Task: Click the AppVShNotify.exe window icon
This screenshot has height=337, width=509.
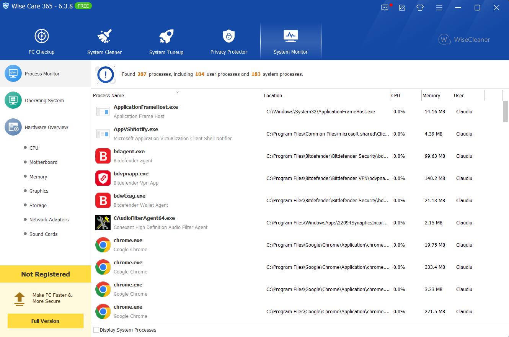Action: pos(103,134)
